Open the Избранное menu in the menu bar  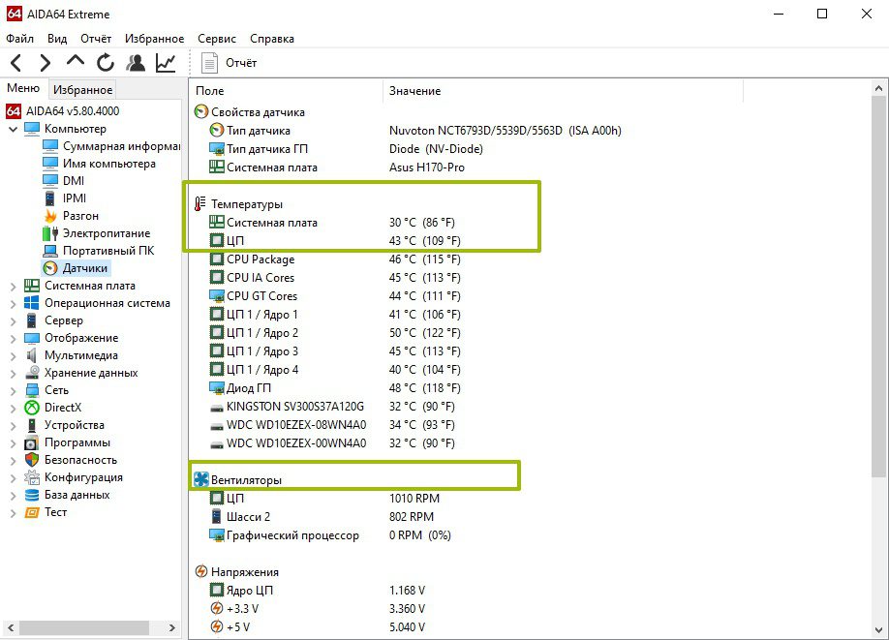pos(154,39)
